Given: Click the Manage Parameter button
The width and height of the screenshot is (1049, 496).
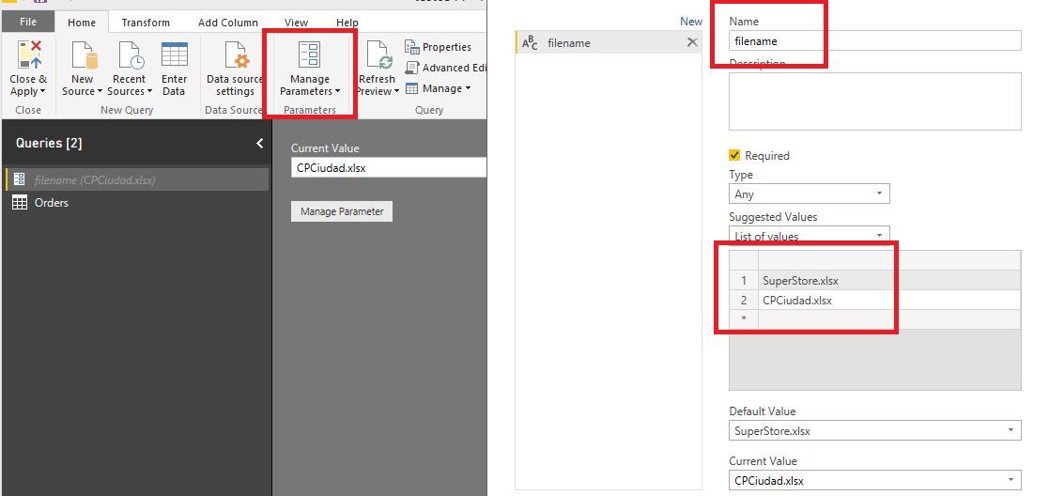Looking at the screenshot, I should [342, 211].
